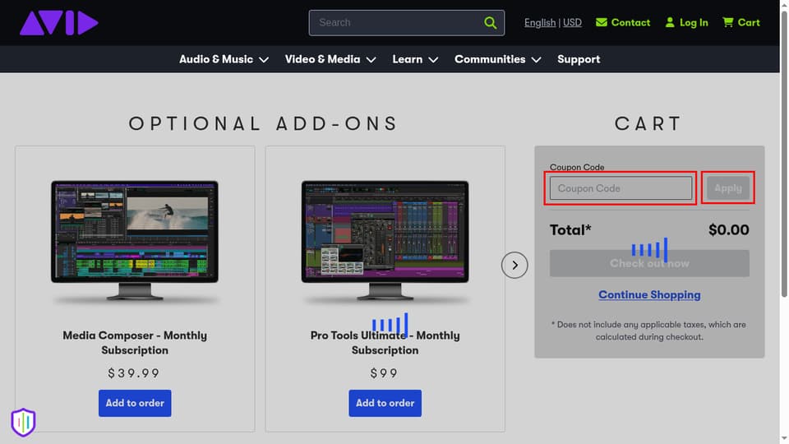Click the shopping cart icon
The height and width of the screenshot is (444, 789).
(727, 22)
